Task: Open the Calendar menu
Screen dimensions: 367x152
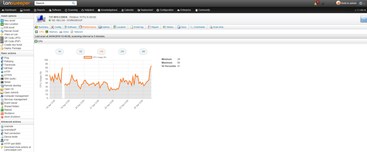Action: coord(128,10)
